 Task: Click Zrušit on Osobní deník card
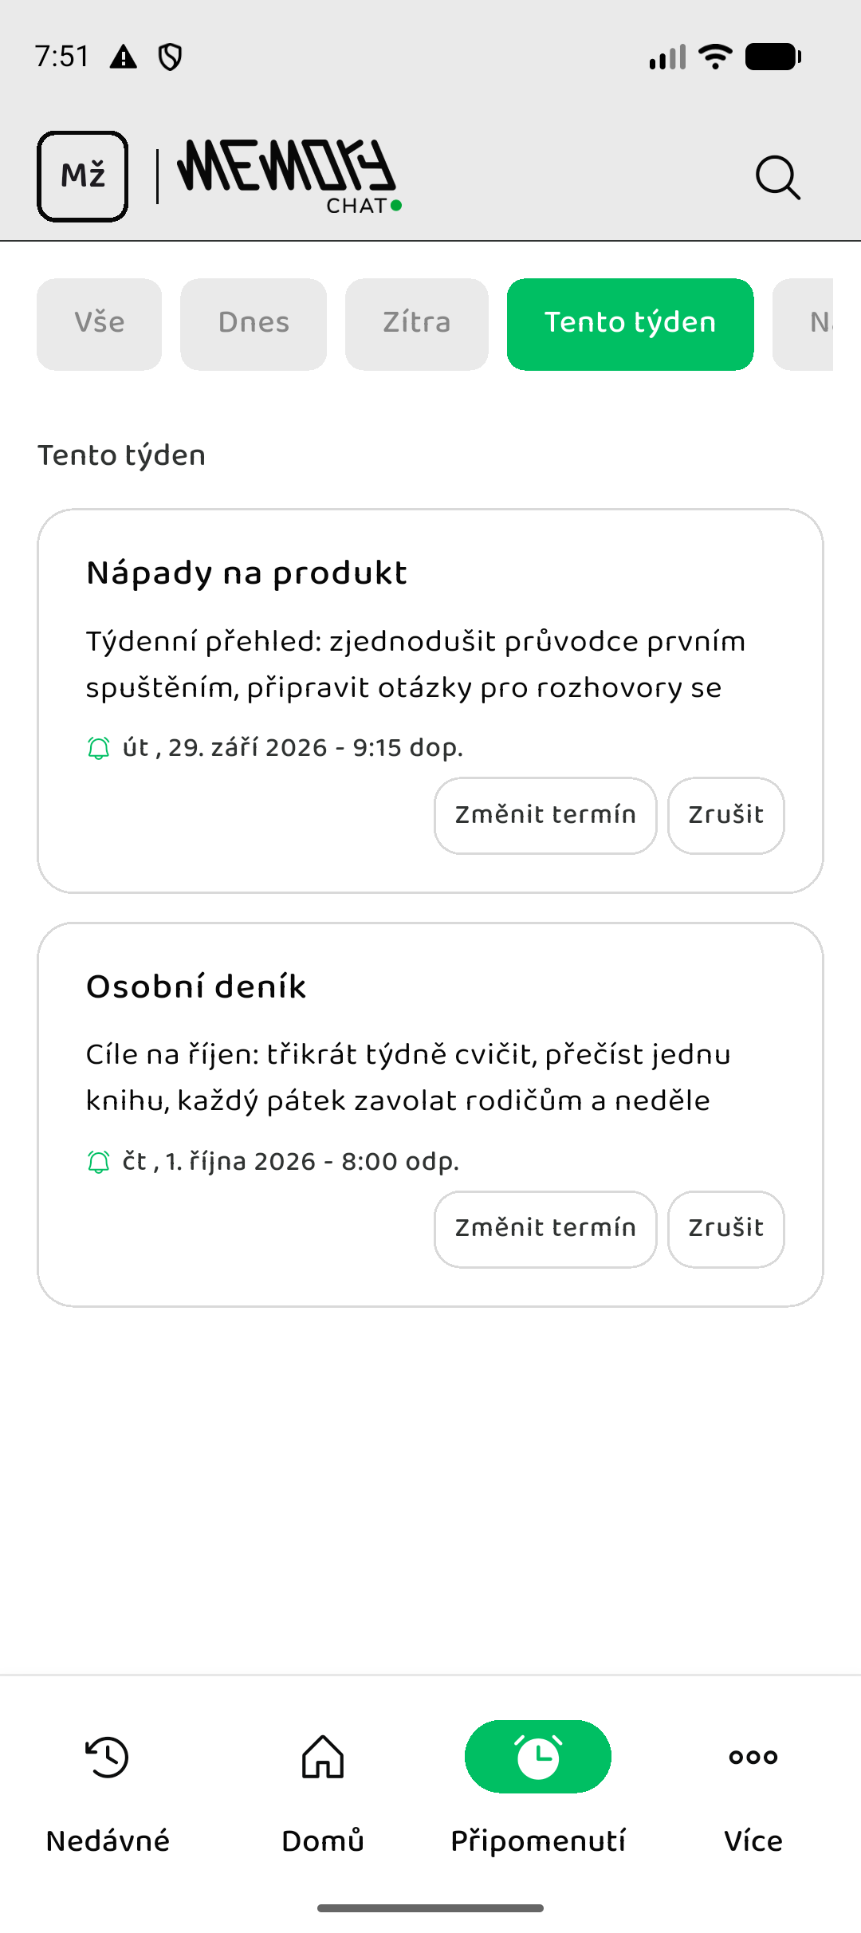pyautogui.click(x=726, y=1229)
